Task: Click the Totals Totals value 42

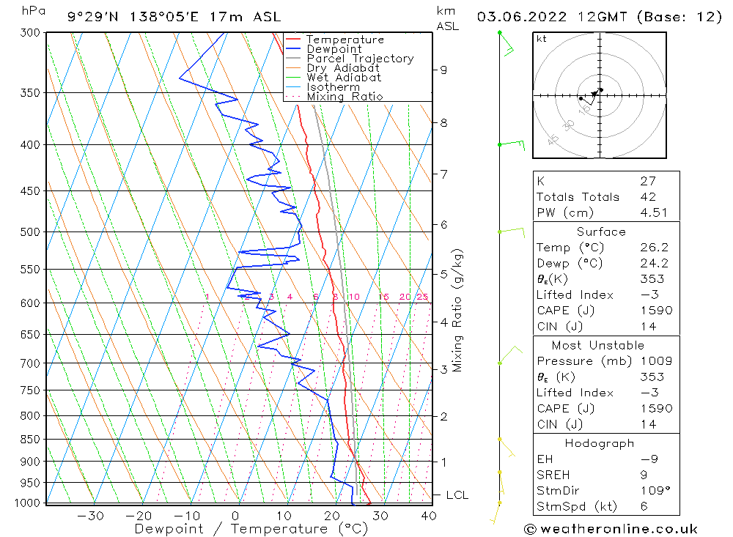Action: (648, 197)
